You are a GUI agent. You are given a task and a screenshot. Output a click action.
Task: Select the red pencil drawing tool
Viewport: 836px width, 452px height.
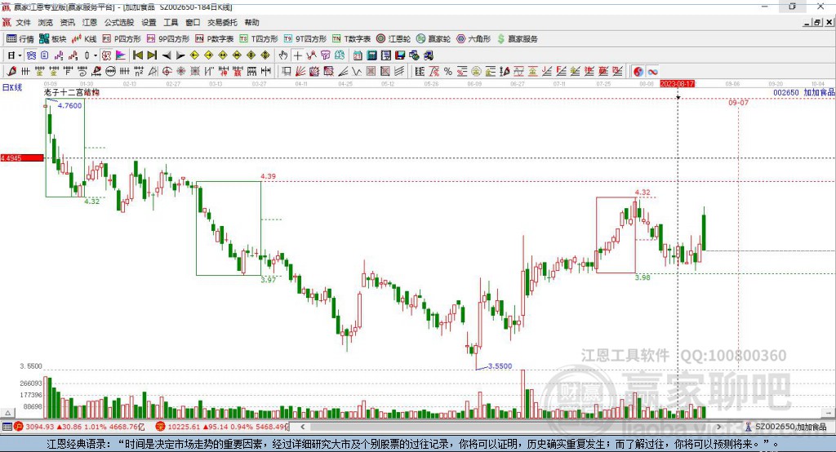tap(11, 72)
